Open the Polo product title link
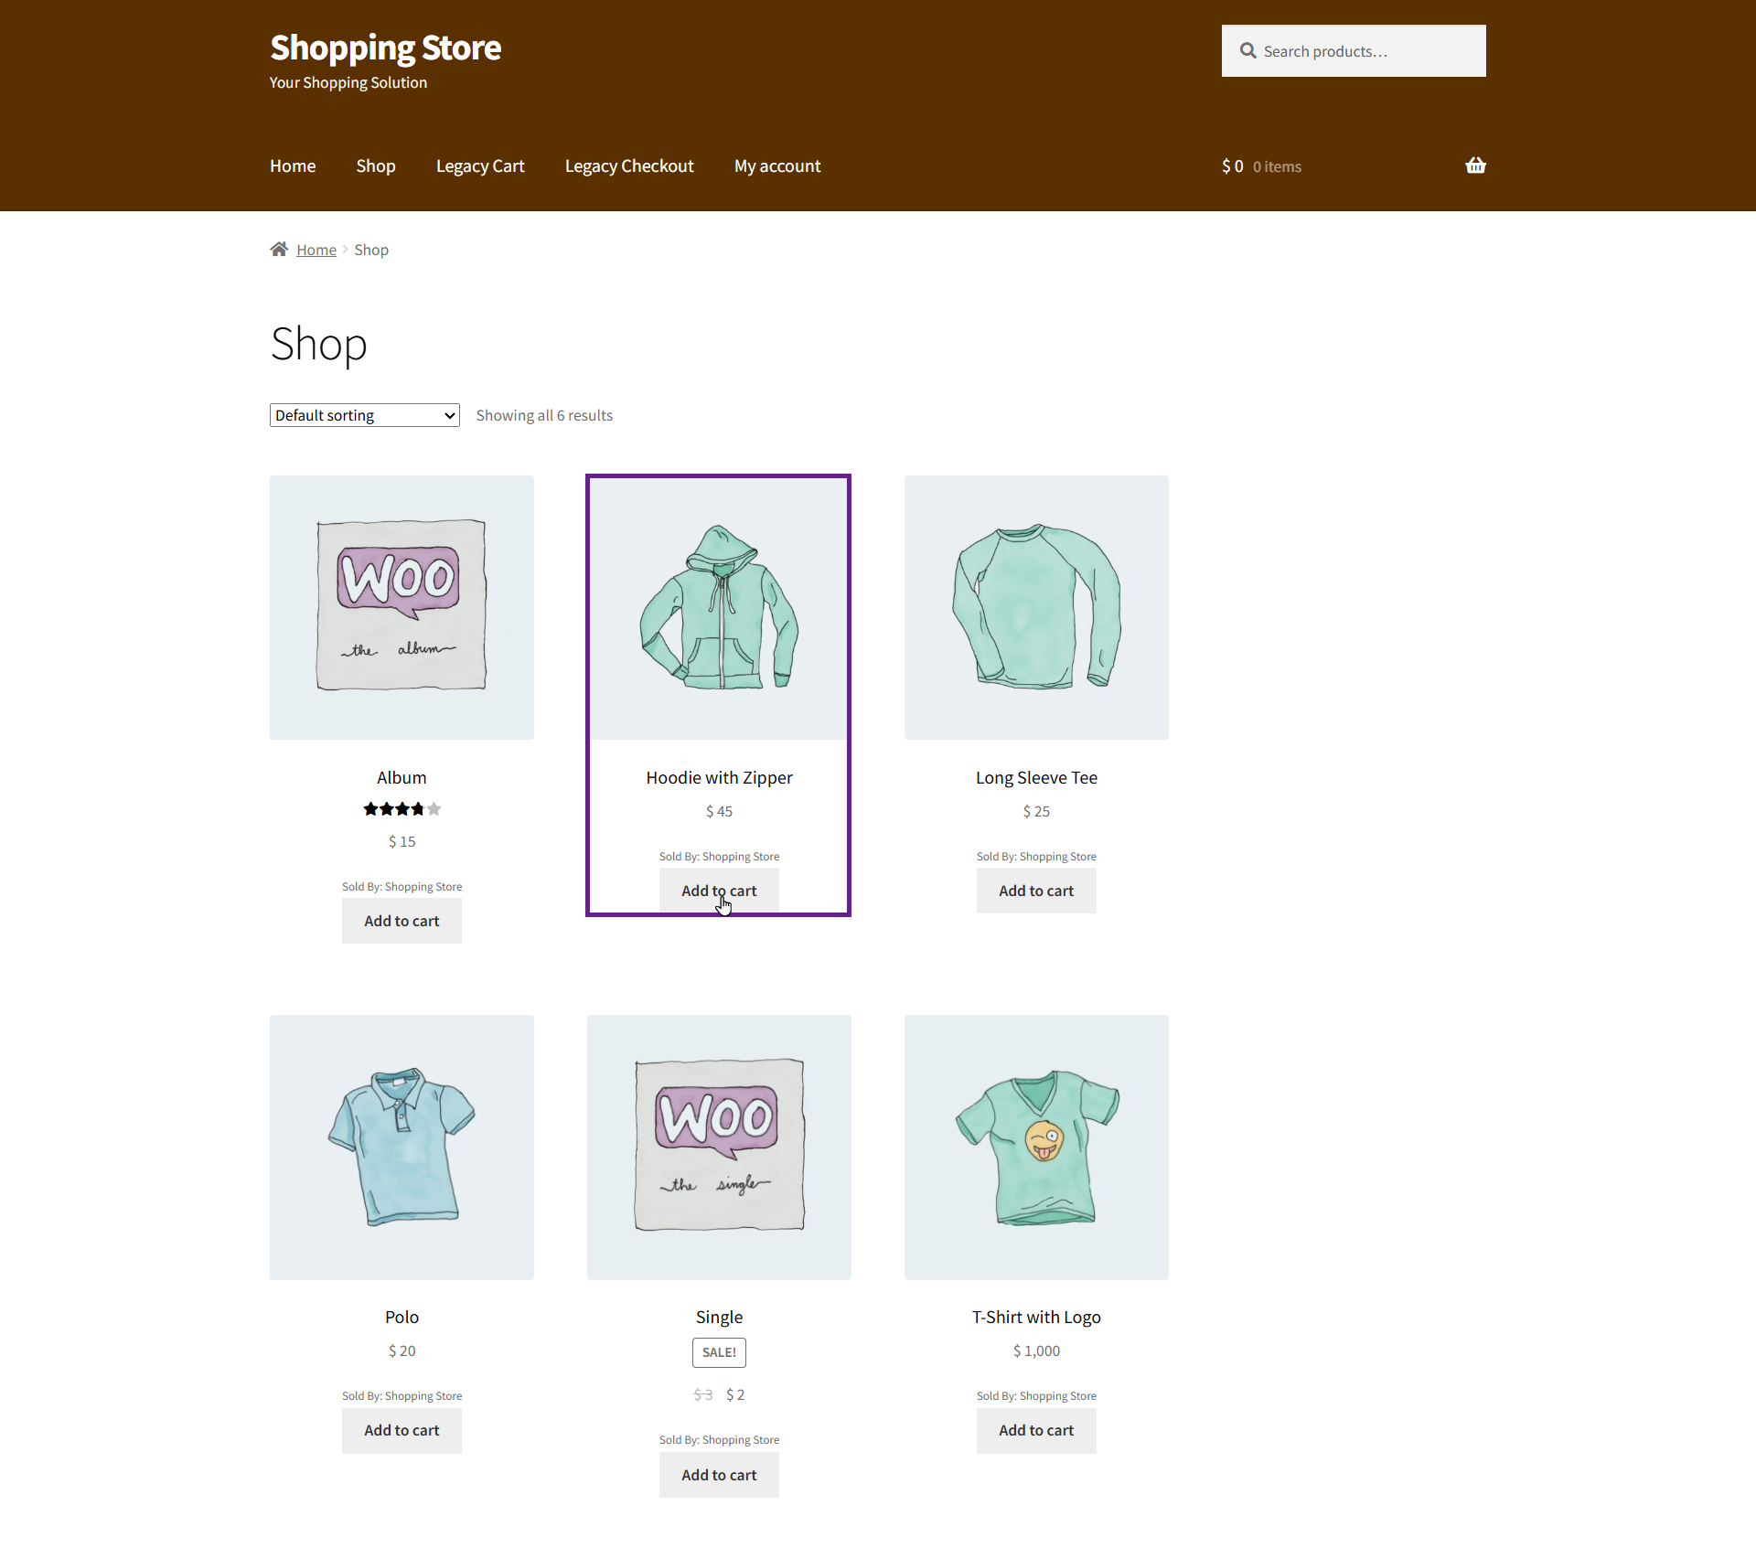This screenshot has width=1756, height=1548. 402,1317
